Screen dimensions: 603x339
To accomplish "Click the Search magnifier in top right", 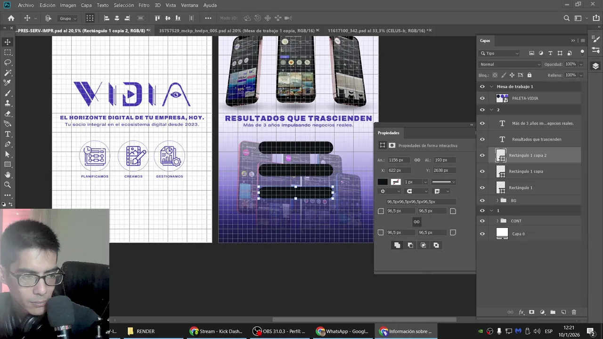I will (x=567, y=18).
